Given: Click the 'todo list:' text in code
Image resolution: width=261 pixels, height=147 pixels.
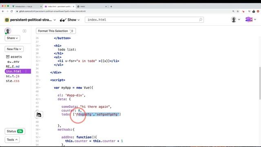Looking at the screenshot, I should 67,49.
